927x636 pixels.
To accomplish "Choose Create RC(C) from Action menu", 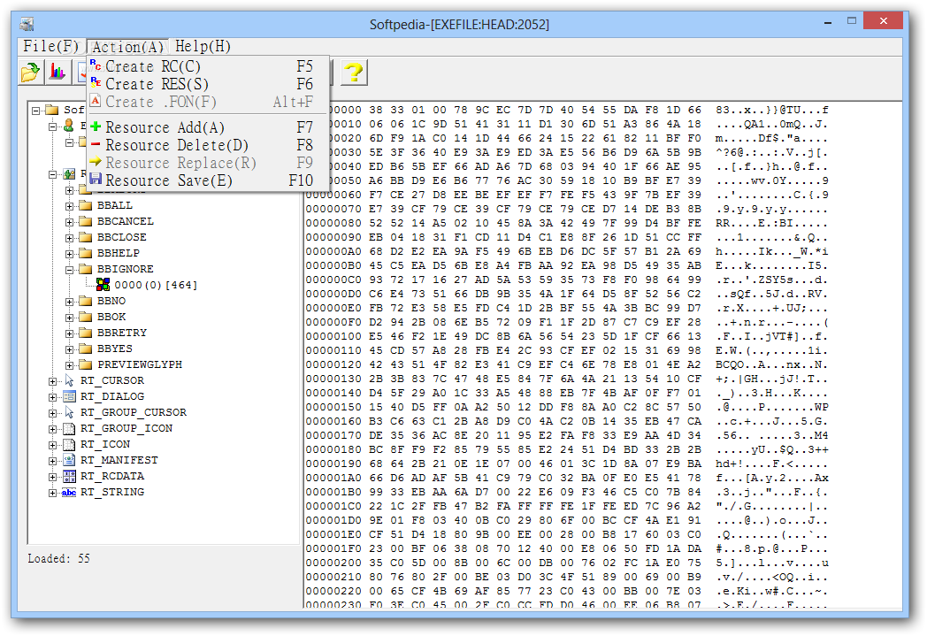I will pyautogui.click(x=208, y=65).
